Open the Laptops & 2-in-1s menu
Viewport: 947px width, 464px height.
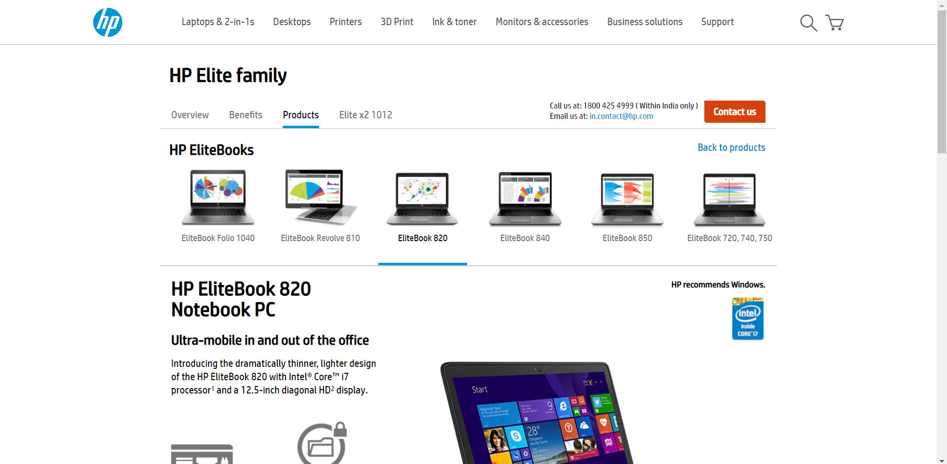click(x=218, y=22)
